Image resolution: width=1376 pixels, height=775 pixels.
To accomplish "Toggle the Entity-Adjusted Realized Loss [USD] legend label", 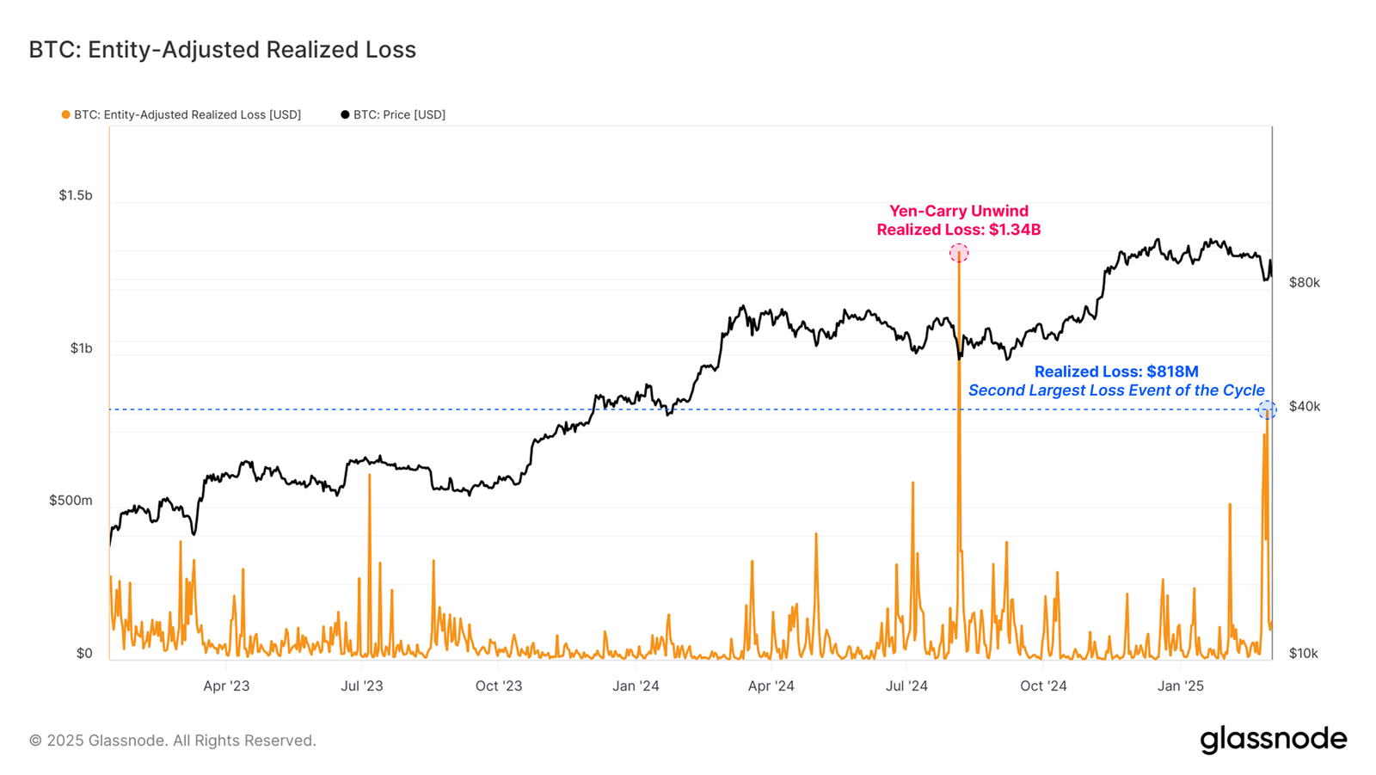I will 187,114.
